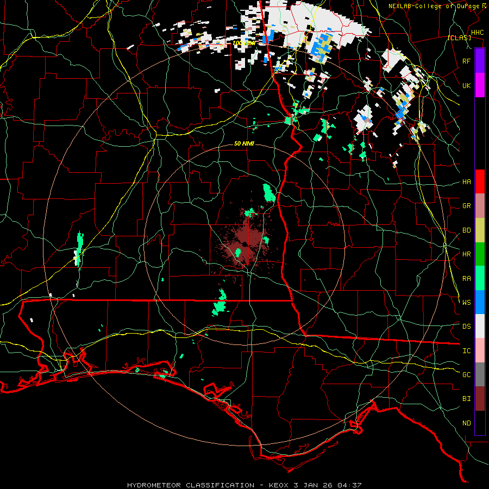489x489 pixels.
Task: Click the 'BI' legend label
Action: 466,399
